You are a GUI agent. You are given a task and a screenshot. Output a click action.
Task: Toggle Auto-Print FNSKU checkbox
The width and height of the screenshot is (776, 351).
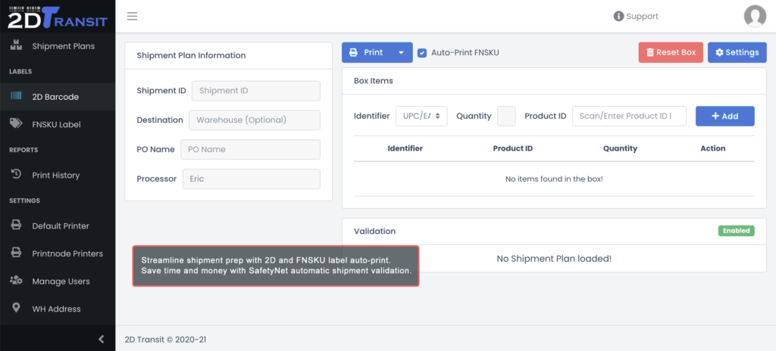[x=422, y=52]
